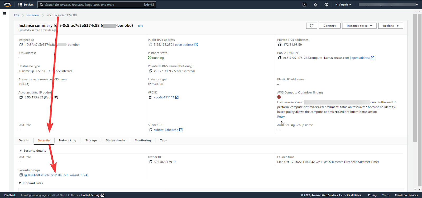The image size is (422, 198).
Task: Open the Feedback link in footer
Action: 10,195
